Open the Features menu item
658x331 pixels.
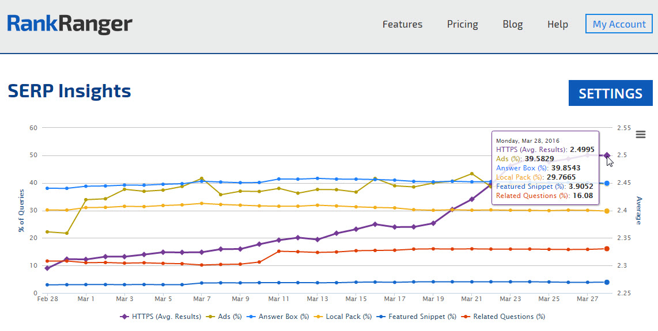(x=402, y=24)
